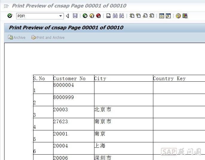Image resolution: width=205 pixels, height=160 pixels.
Task: Click the Print icon in toolbar
Action: click(108, 16)
